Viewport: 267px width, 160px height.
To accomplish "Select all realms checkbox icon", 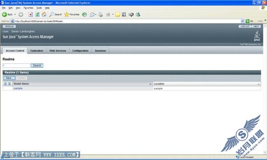I will 5,84.
